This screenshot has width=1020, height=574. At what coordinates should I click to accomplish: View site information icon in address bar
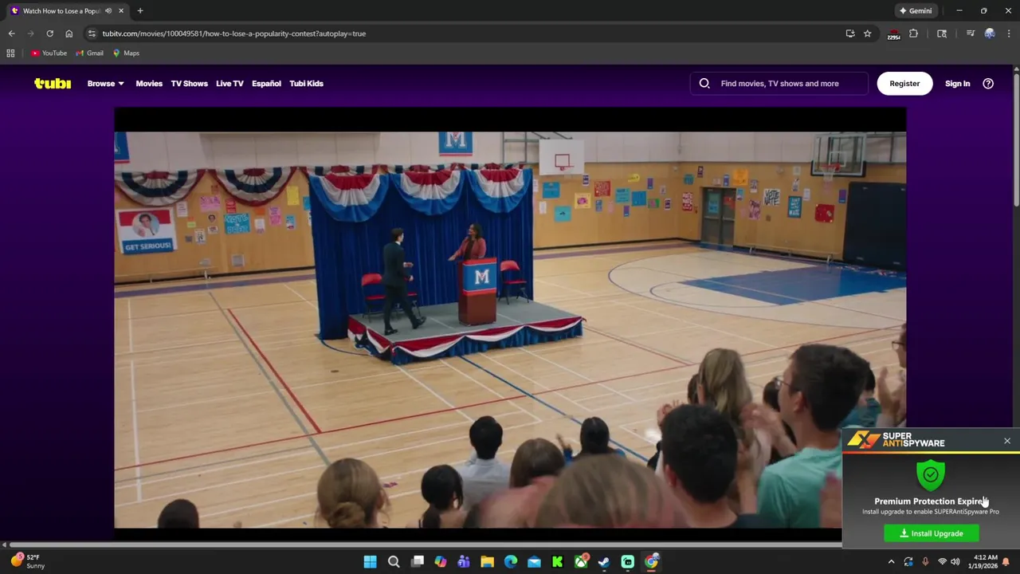(92, 33)
